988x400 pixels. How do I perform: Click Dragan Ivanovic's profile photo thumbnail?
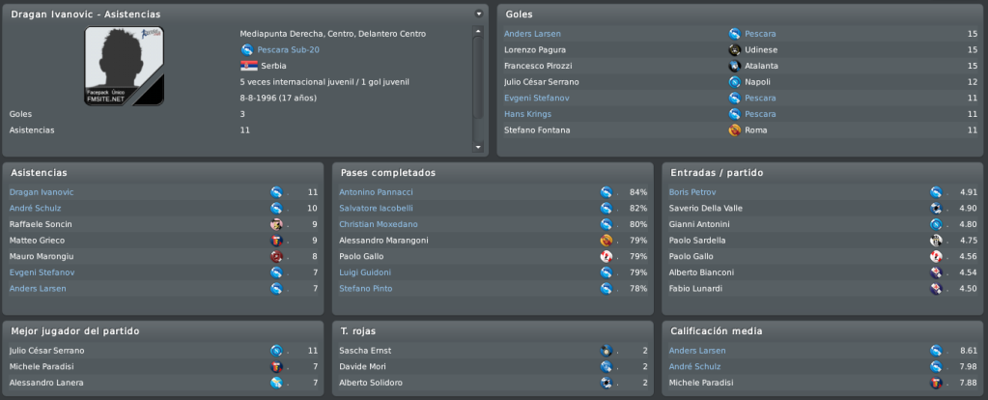(x=125, y=66)
